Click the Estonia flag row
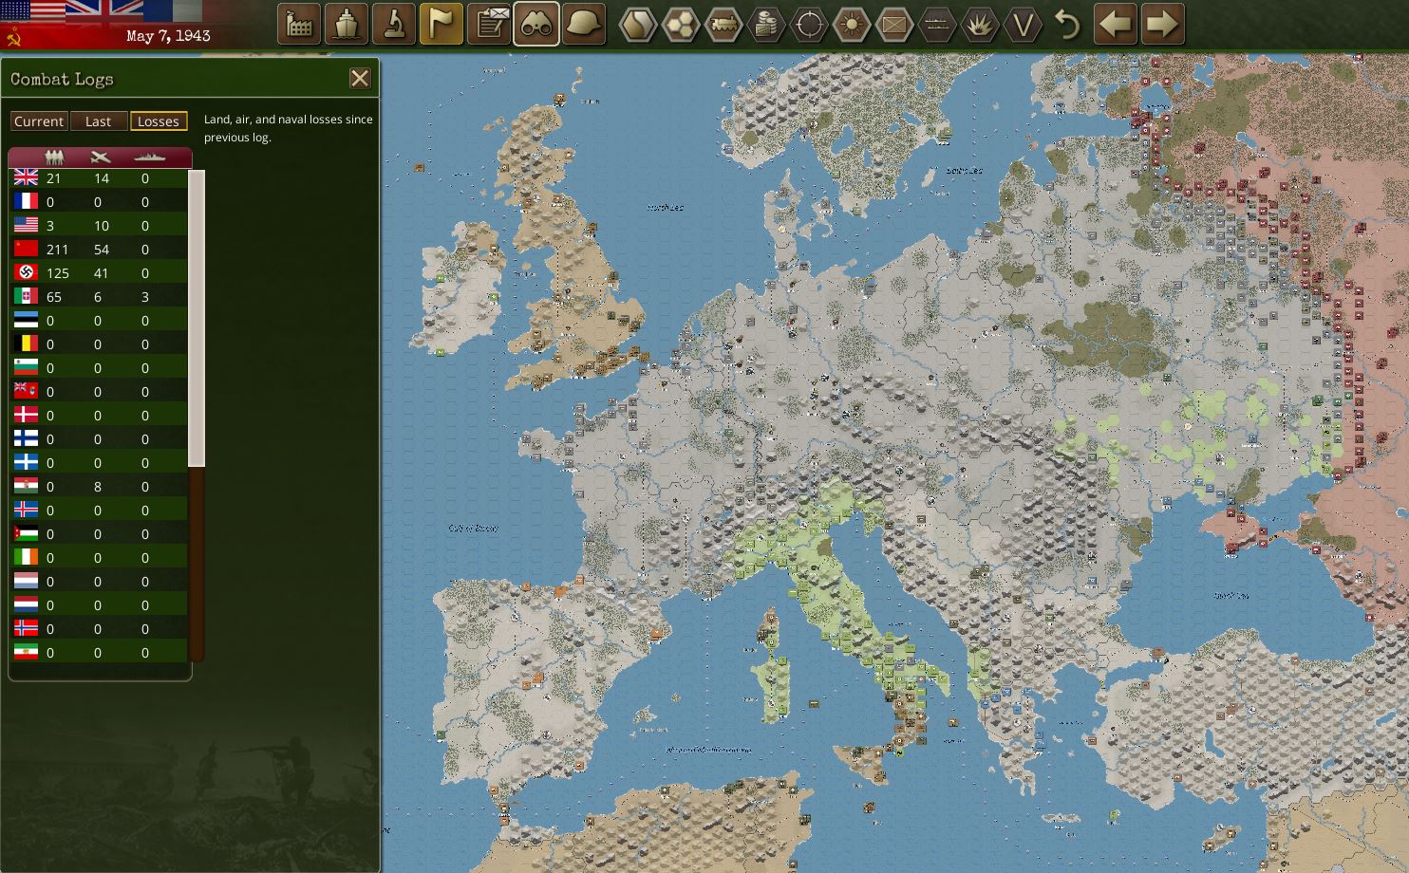1409x873 pixels. click(99, 321)
